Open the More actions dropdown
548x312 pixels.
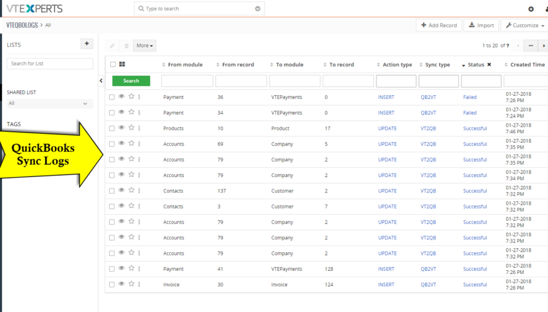click(144, 46)
